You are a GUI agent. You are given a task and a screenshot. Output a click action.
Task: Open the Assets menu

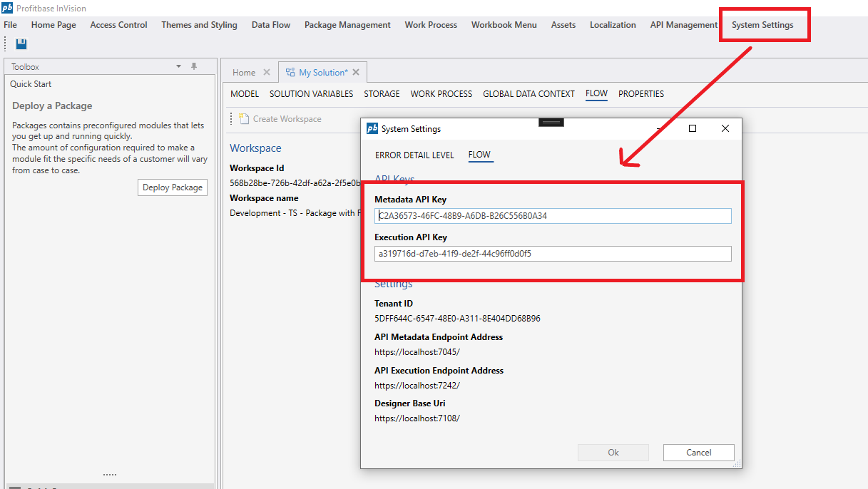[563, 25]
